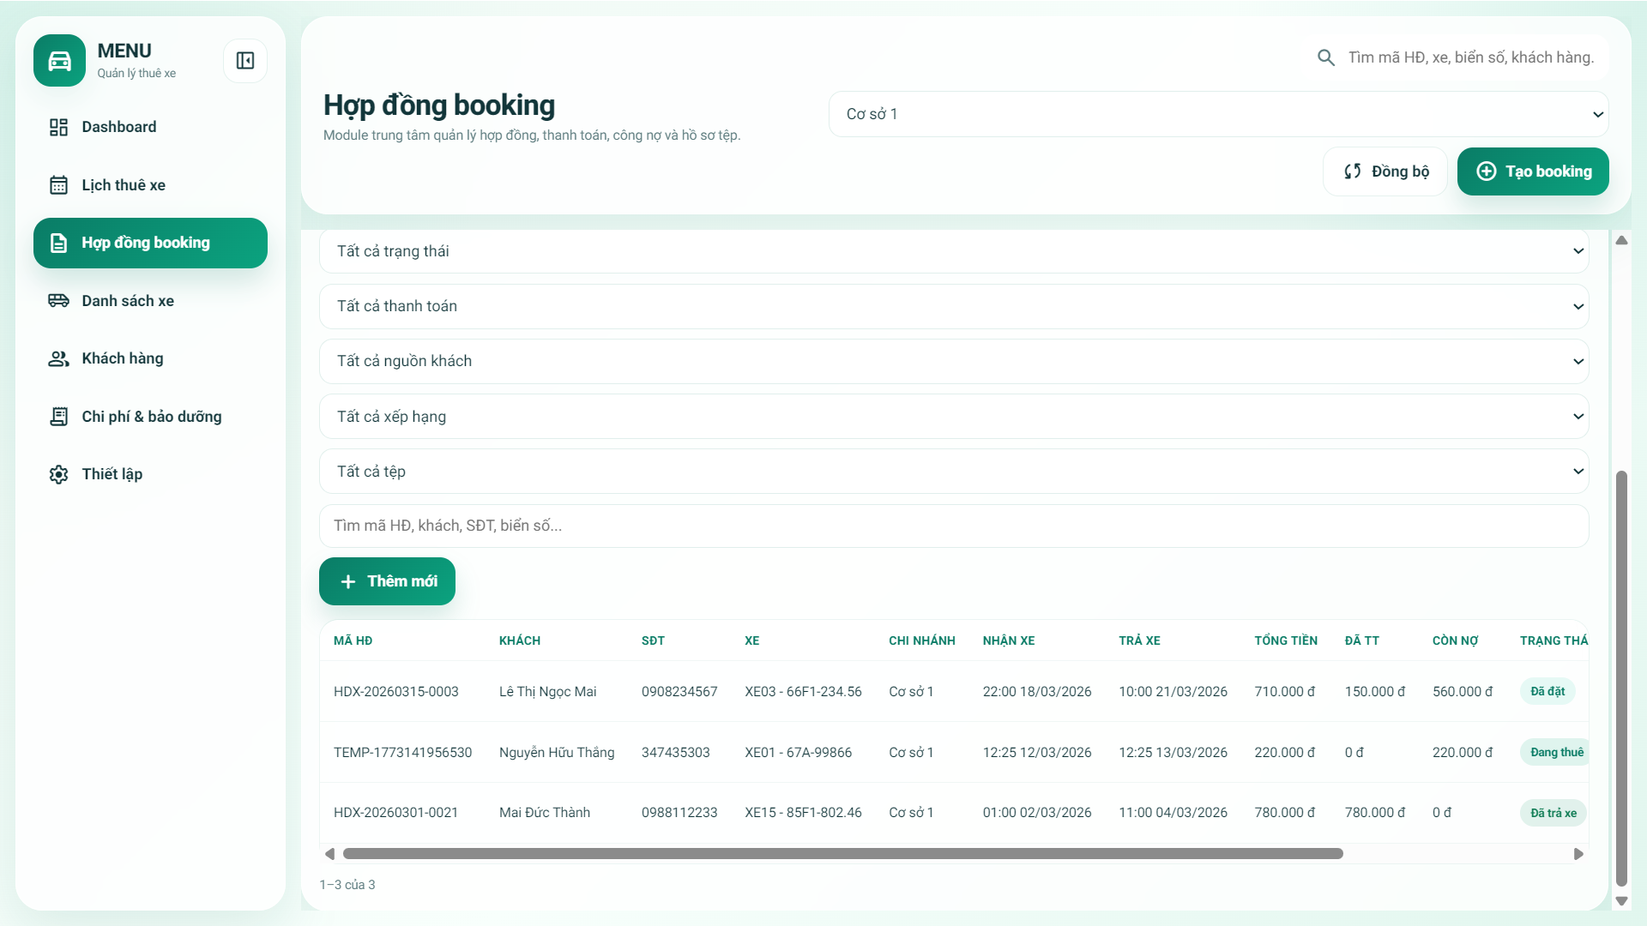
Task: Click the Chi phí & bảo dưỡng icon
Action: click(57, 416)
